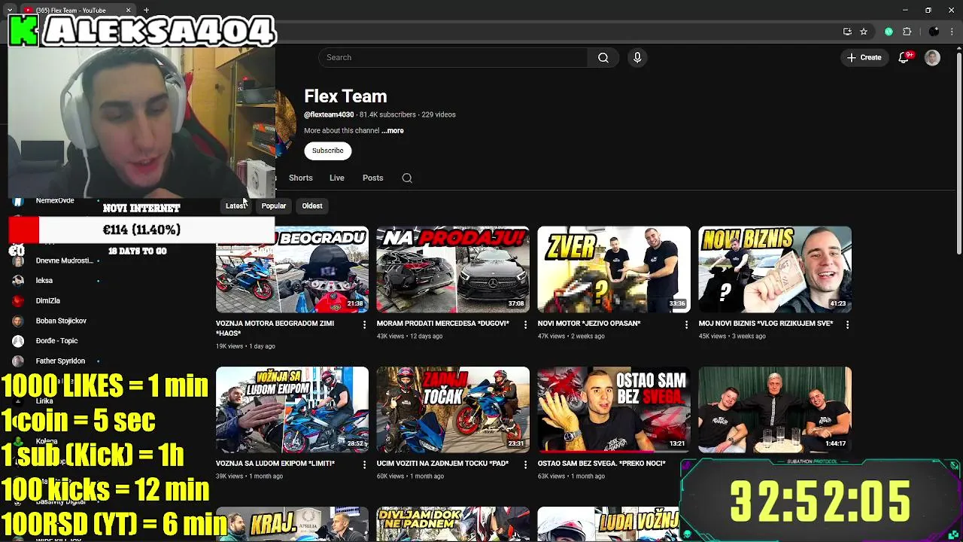
Task: Click the Flex Team channel name heading
Action: (345, 96)
